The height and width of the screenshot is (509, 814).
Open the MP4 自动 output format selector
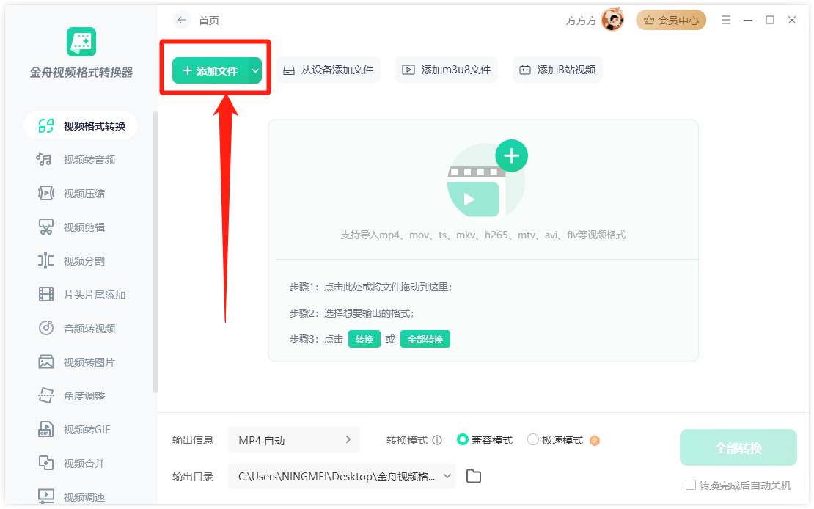294,440
